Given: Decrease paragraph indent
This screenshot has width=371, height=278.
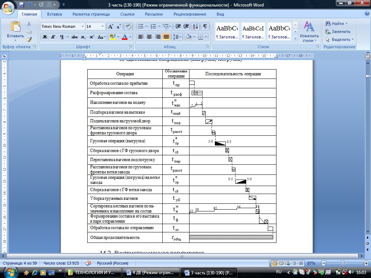Looking at the screenshot, I should click(178, 26).
